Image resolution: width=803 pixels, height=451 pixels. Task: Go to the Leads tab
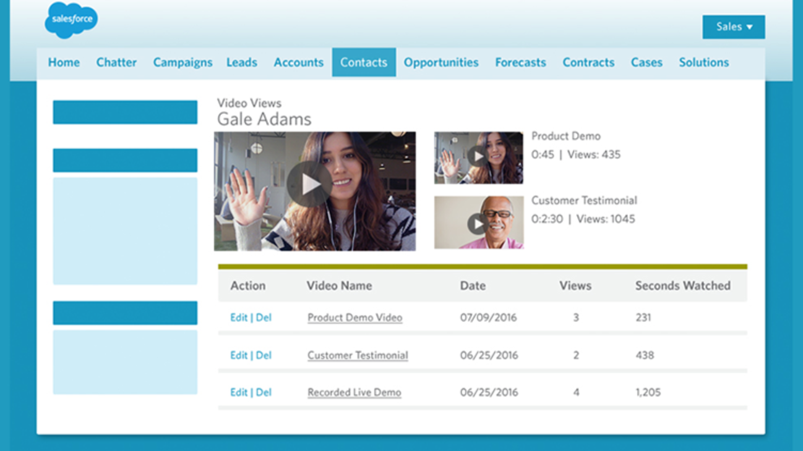(242, 62)
